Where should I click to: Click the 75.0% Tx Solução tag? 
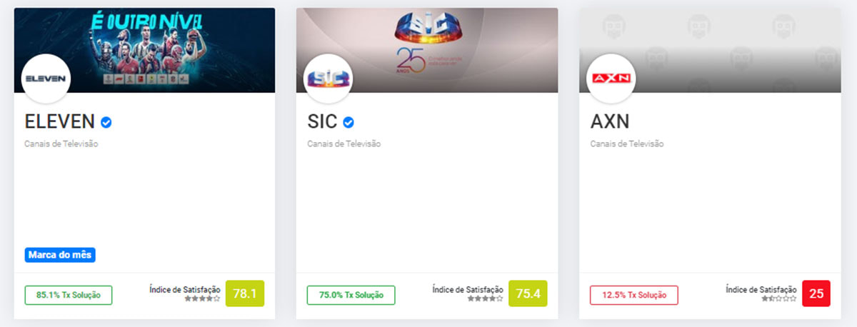pyautogui.click(x=351, y=295)
